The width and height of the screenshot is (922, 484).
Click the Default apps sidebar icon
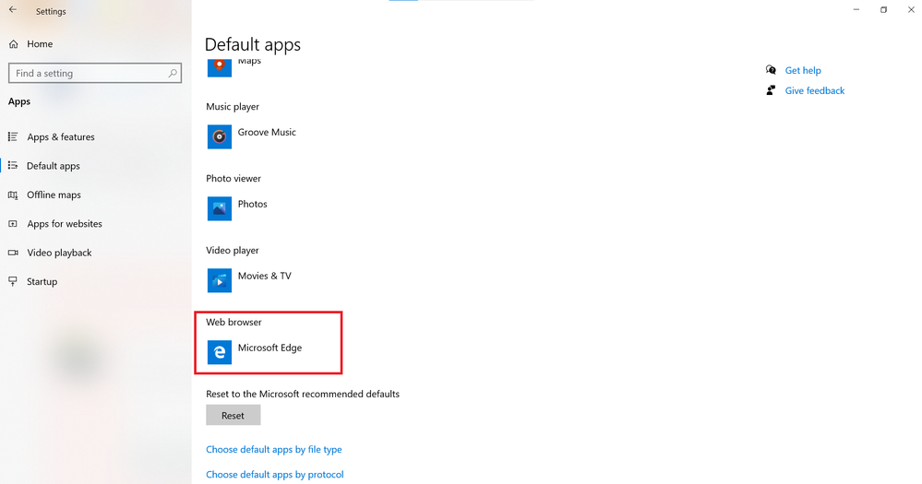click(12, 166)
